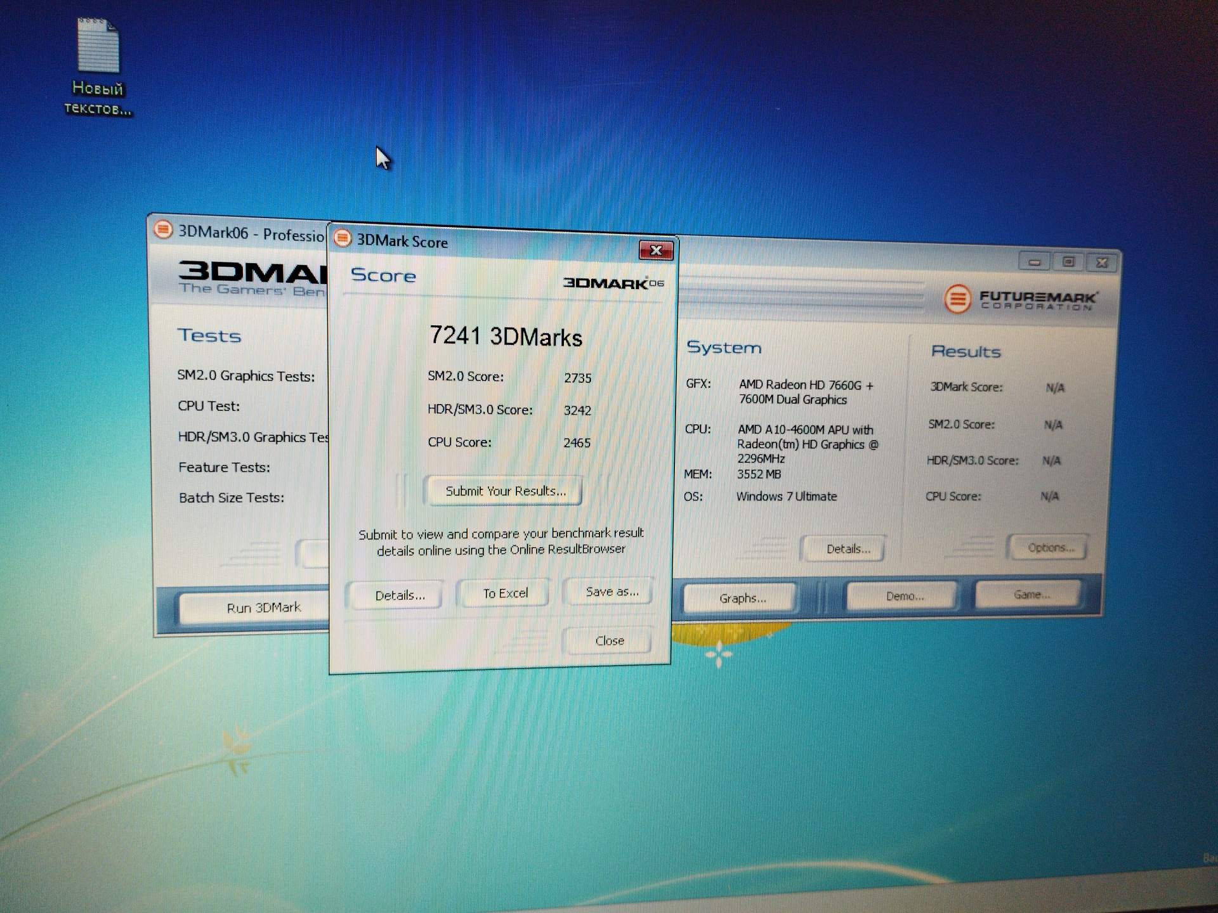The image size is (1218, 913).
Task: Click Feature Tests label
Action: tap(224, 467)
